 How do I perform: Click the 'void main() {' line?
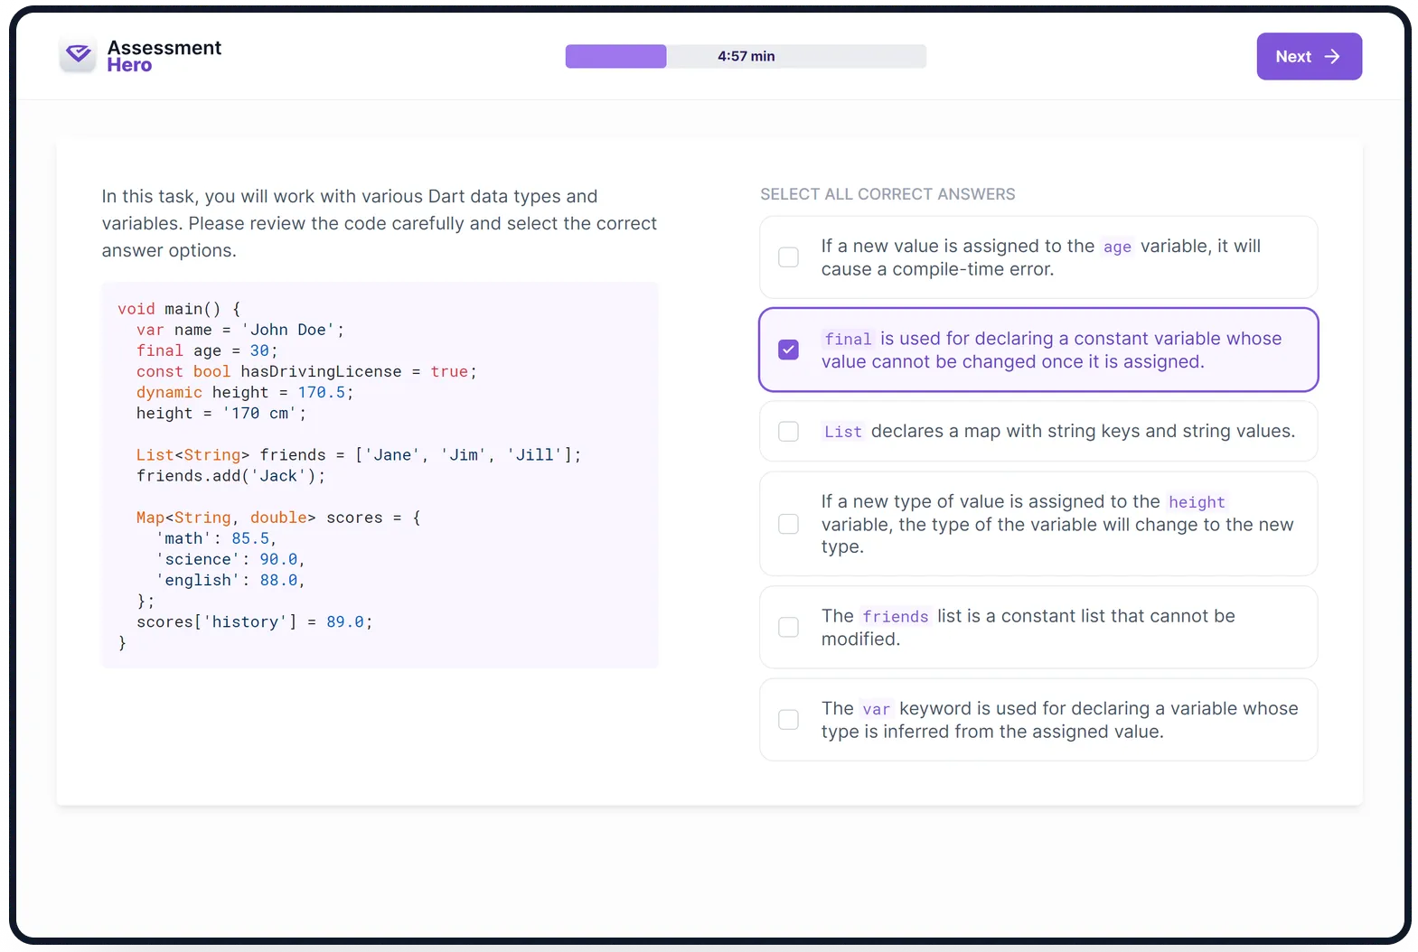pos(179,309)
